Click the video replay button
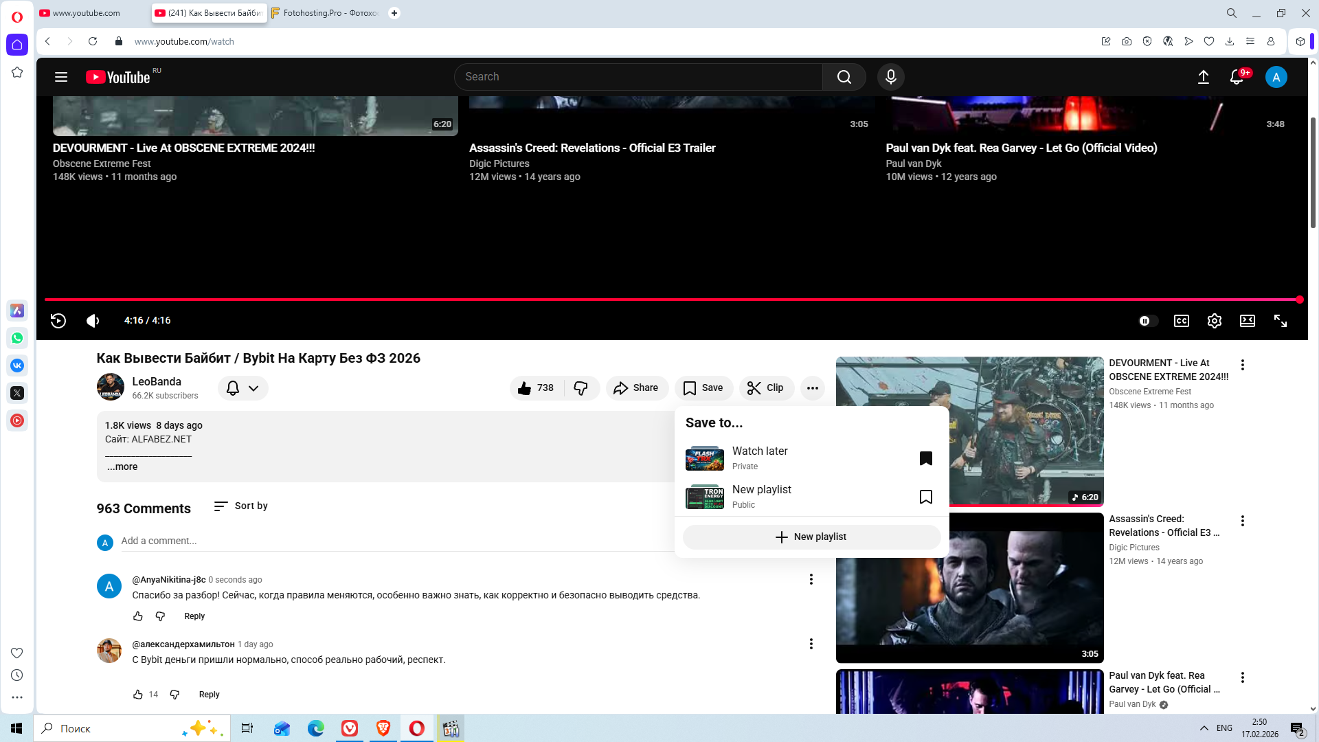 [58, 321]
